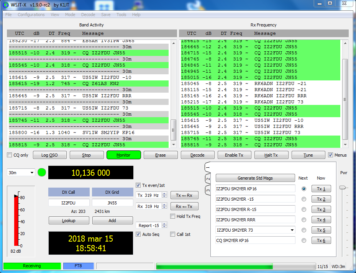Send Tx 3 message now
The width and height of the screenshot is (356, 273).
click(x=321, y=209)
